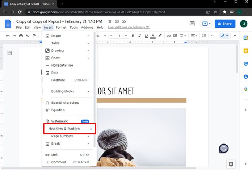Open the font family dropdown arrow
The image size is (252, 170).
(105, 36)
